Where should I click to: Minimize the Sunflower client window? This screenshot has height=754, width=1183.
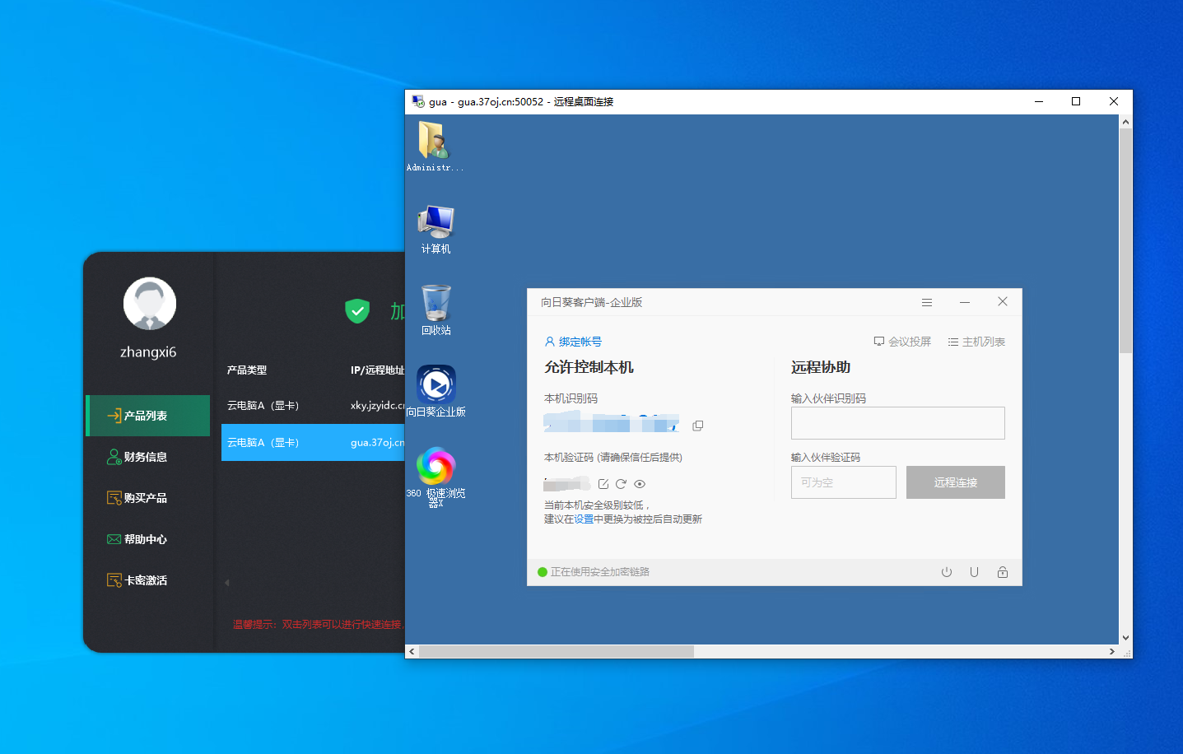tap(965, 302)
